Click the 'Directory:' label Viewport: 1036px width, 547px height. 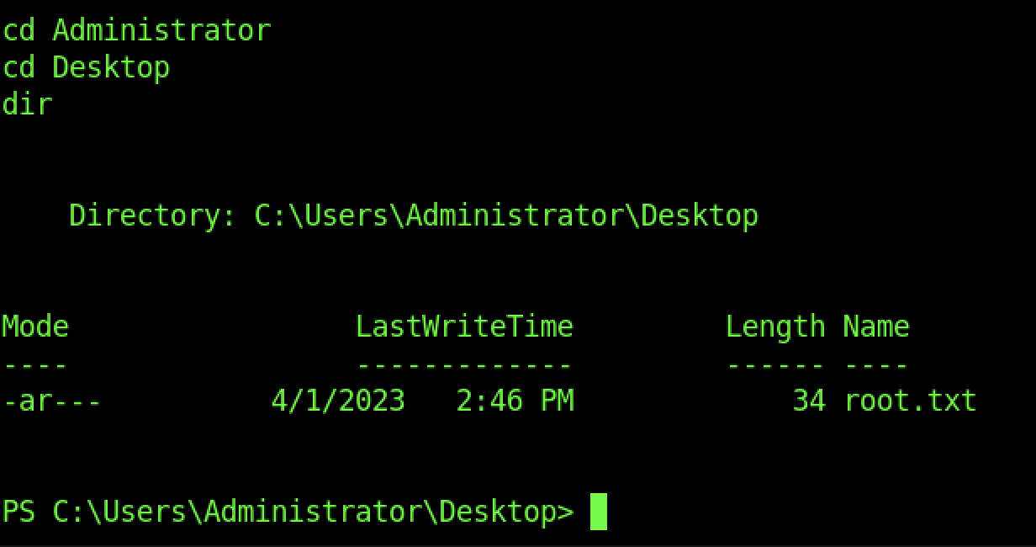pos(153,215)
